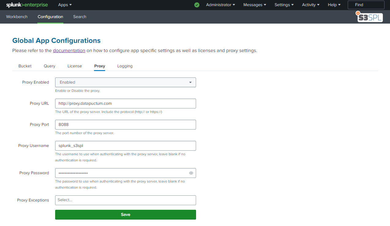Open the Settings menu

coord(284,5)
